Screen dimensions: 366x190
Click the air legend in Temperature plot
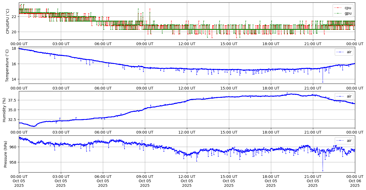344,52
